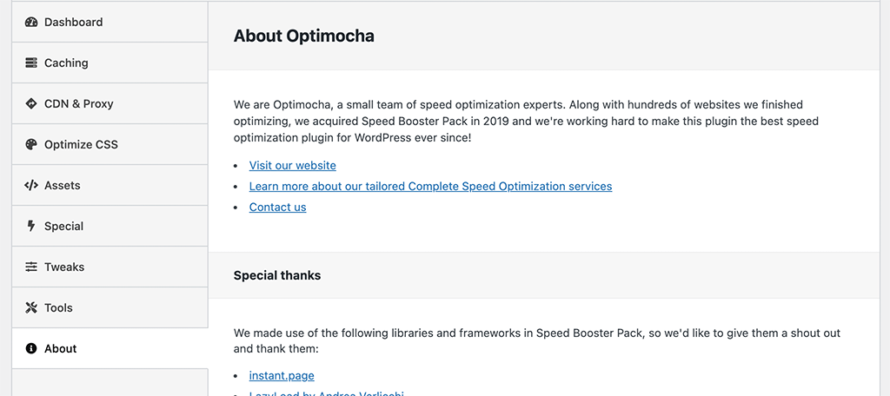Click the Special thanks section heading
The height and width of the screenshot is (396, 890).
277,276
